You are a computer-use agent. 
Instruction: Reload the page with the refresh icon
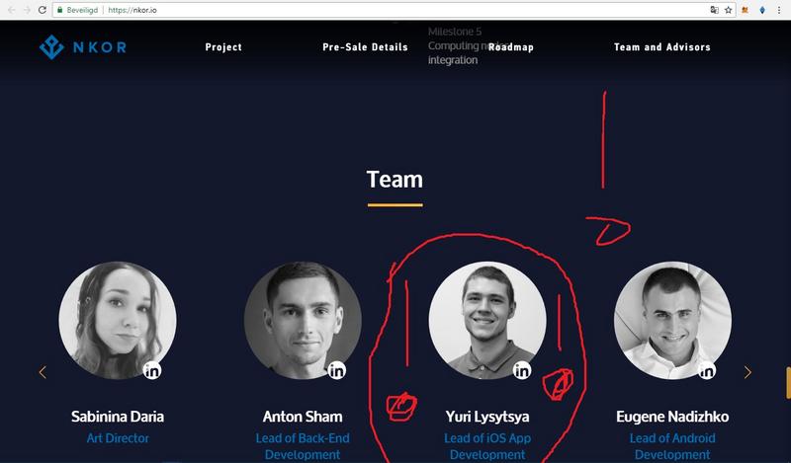click(x=43, y=10)
